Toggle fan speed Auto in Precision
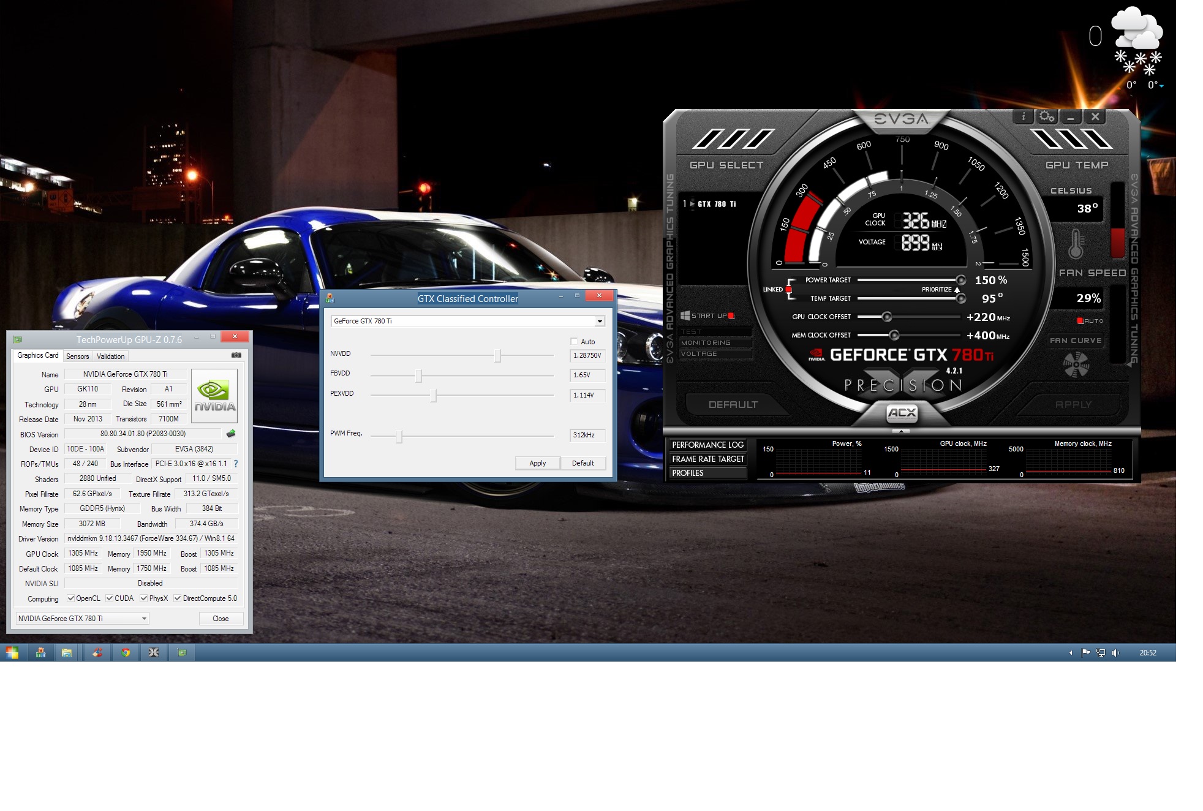1203x811 pixels. coord(1079,320)
